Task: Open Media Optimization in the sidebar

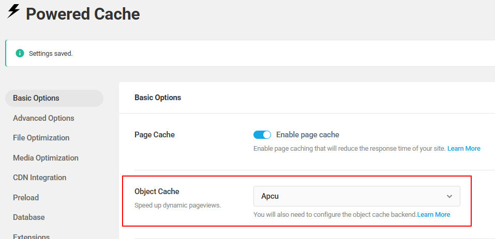Action: (46, 158)
